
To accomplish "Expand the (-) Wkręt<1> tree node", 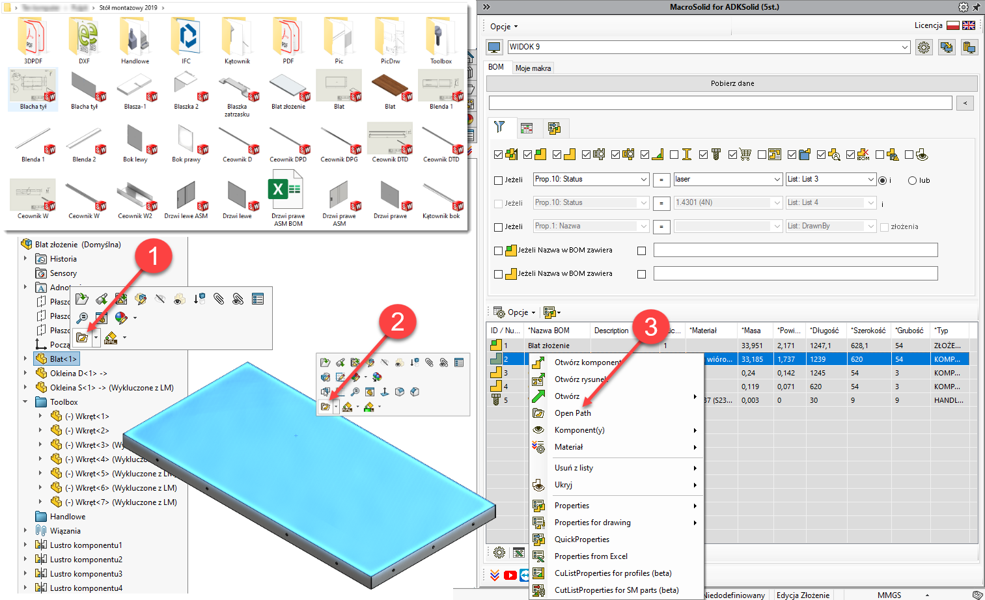I will [40, 416].
